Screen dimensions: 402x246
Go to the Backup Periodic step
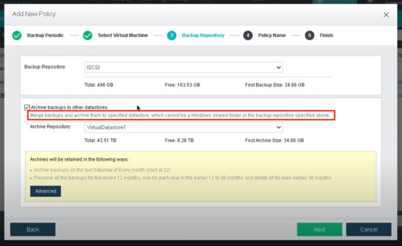[45, 36]
